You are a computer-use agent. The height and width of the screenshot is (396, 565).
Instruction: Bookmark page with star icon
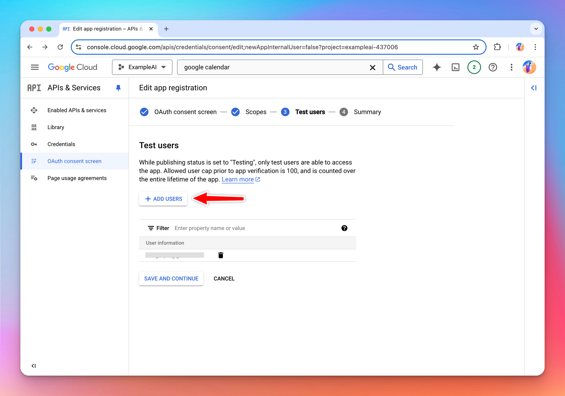[476, 47]
